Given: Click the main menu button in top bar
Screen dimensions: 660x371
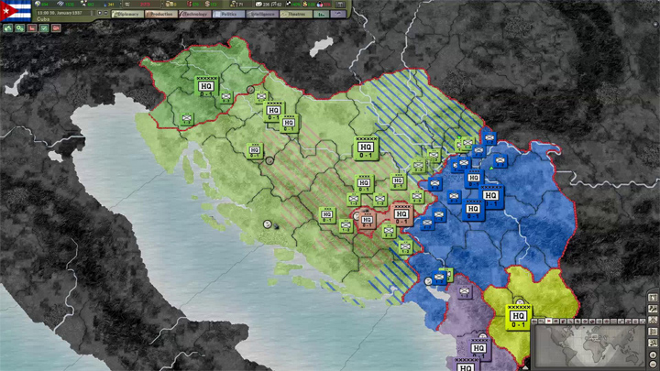Looking at the screenshot, I should pyautogui.click(x=340, y=5).
